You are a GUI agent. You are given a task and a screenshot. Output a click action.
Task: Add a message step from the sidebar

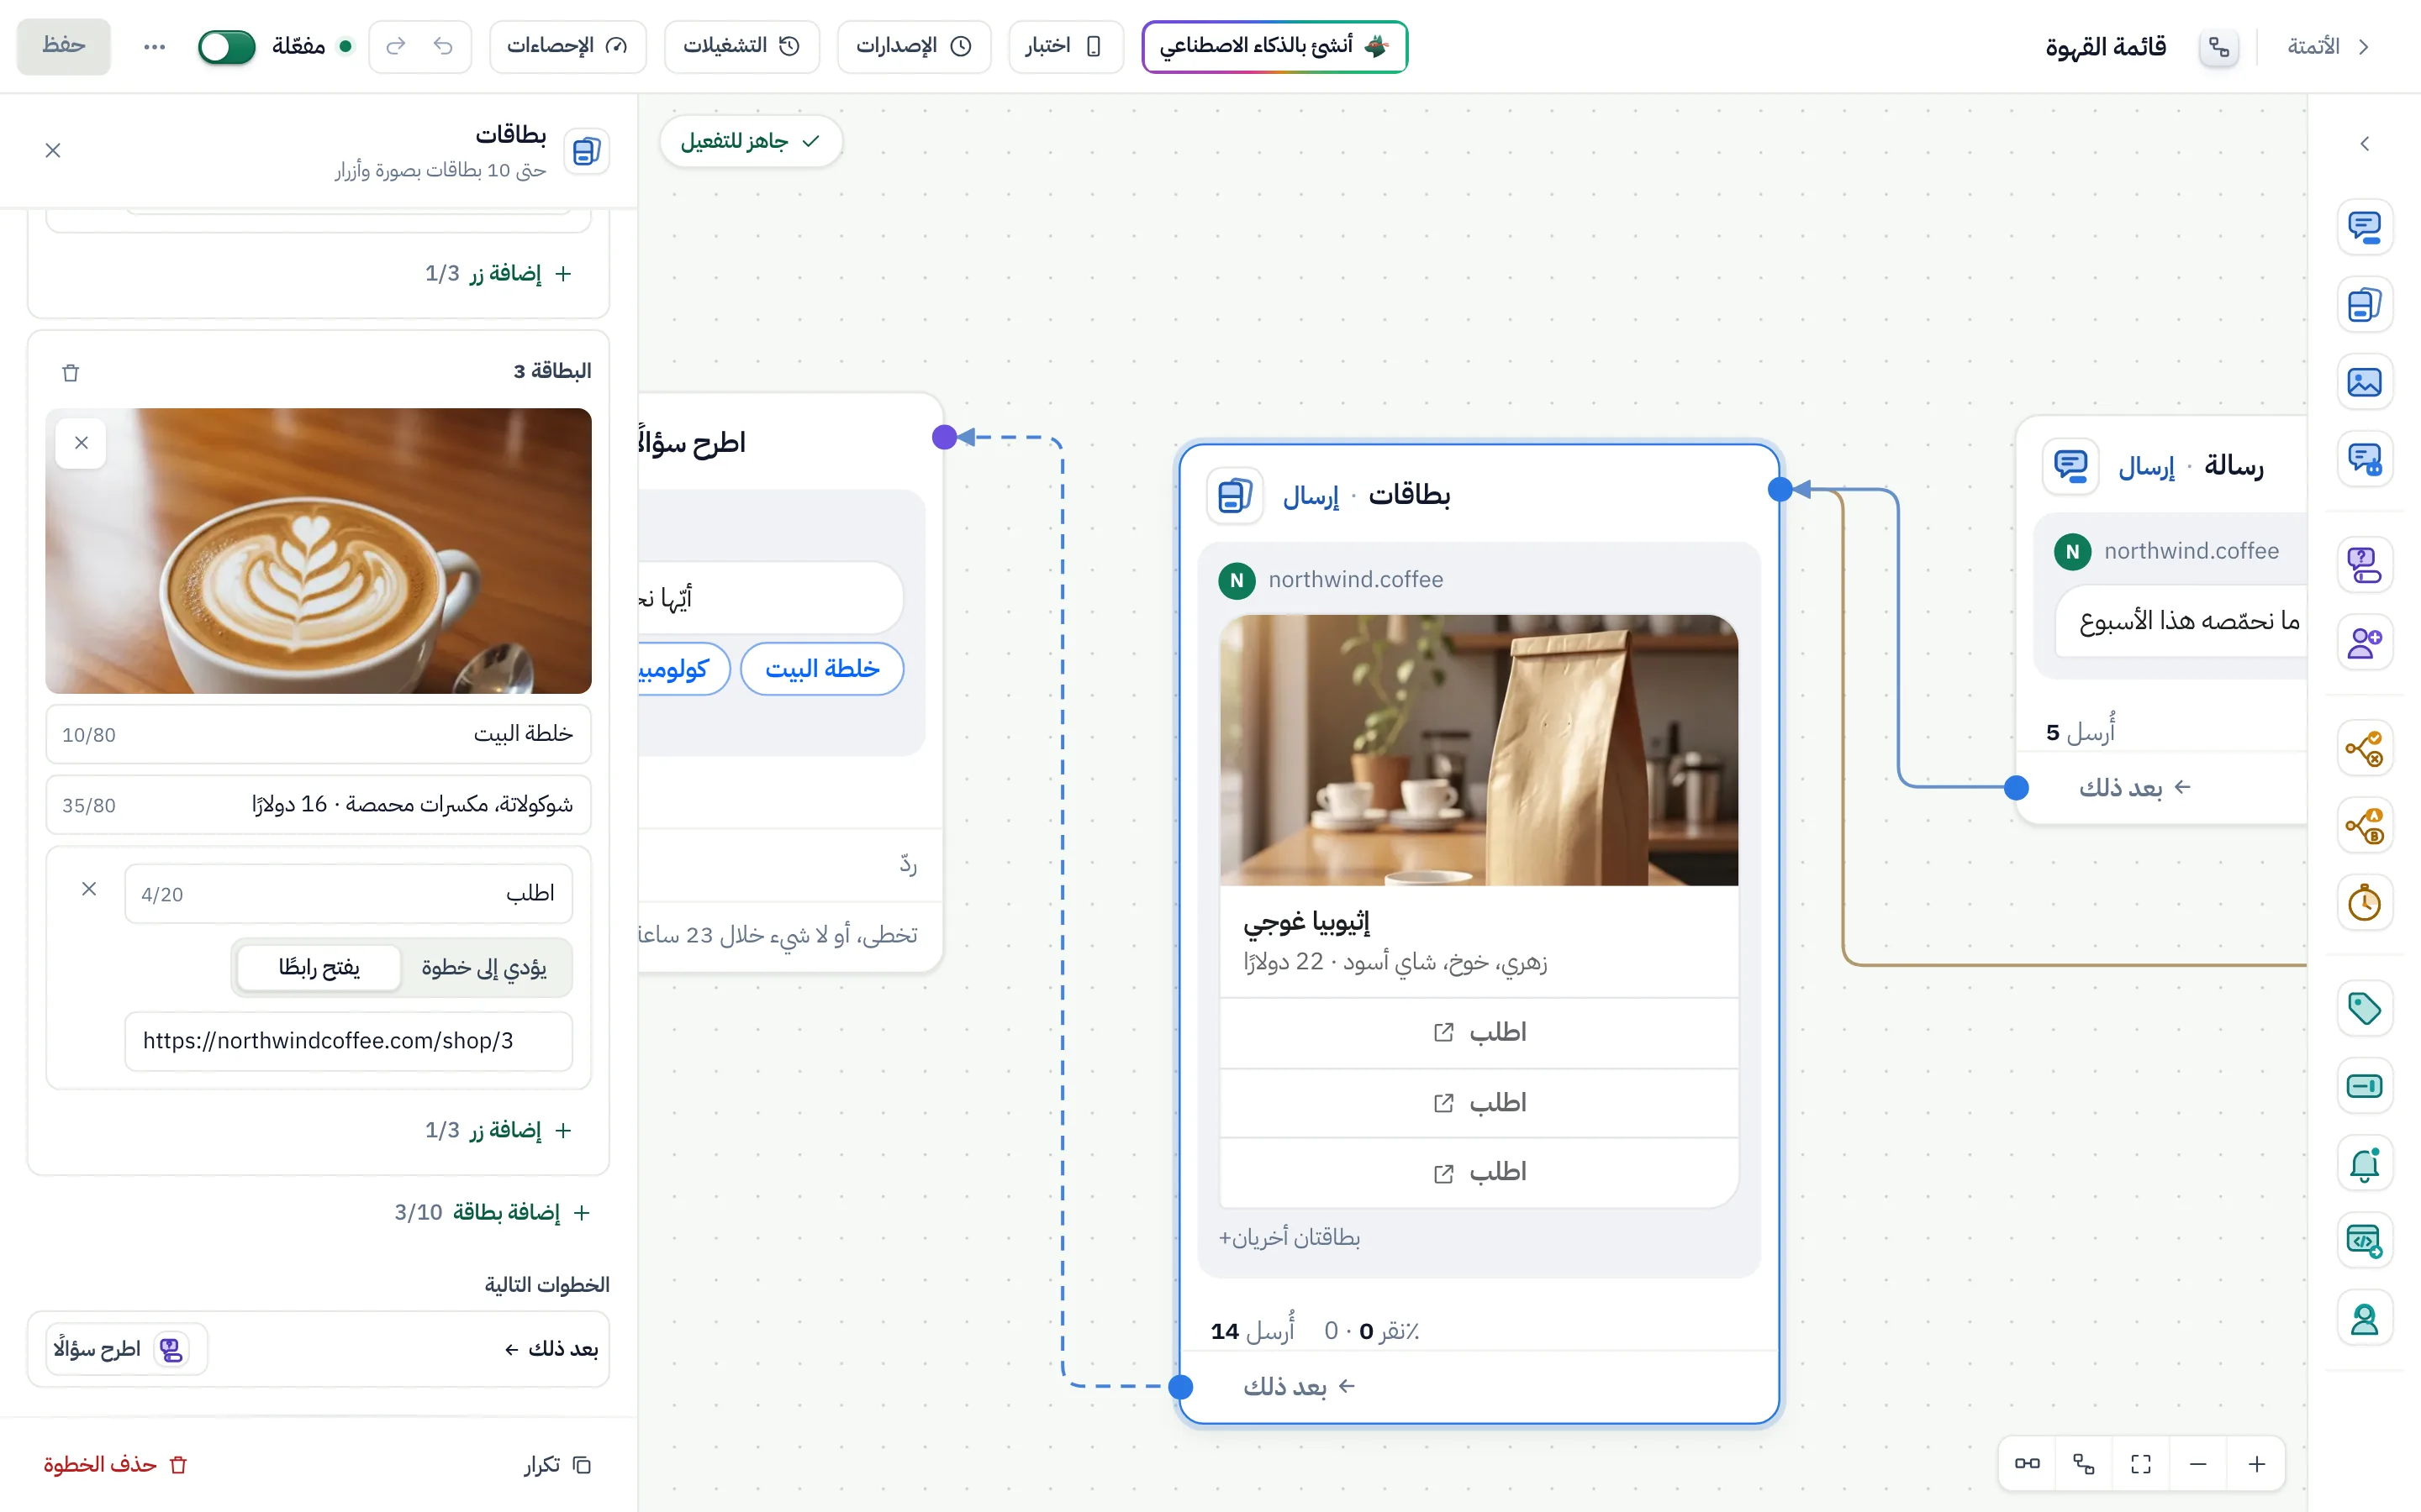[2364, 227]
